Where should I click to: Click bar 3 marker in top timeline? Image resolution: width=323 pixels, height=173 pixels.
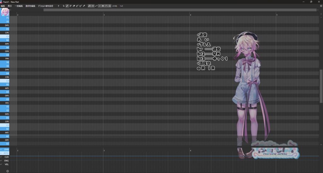104,15
